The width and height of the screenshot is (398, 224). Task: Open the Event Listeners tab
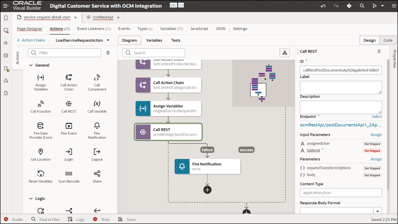[x=94, y=29]
